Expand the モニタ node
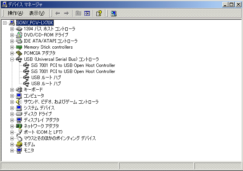Viewport: 243px width, 171px height. click(x=12, y=150)
